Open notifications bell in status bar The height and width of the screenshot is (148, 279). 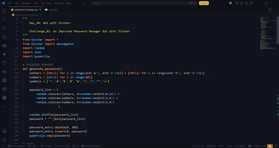(276, 146)
